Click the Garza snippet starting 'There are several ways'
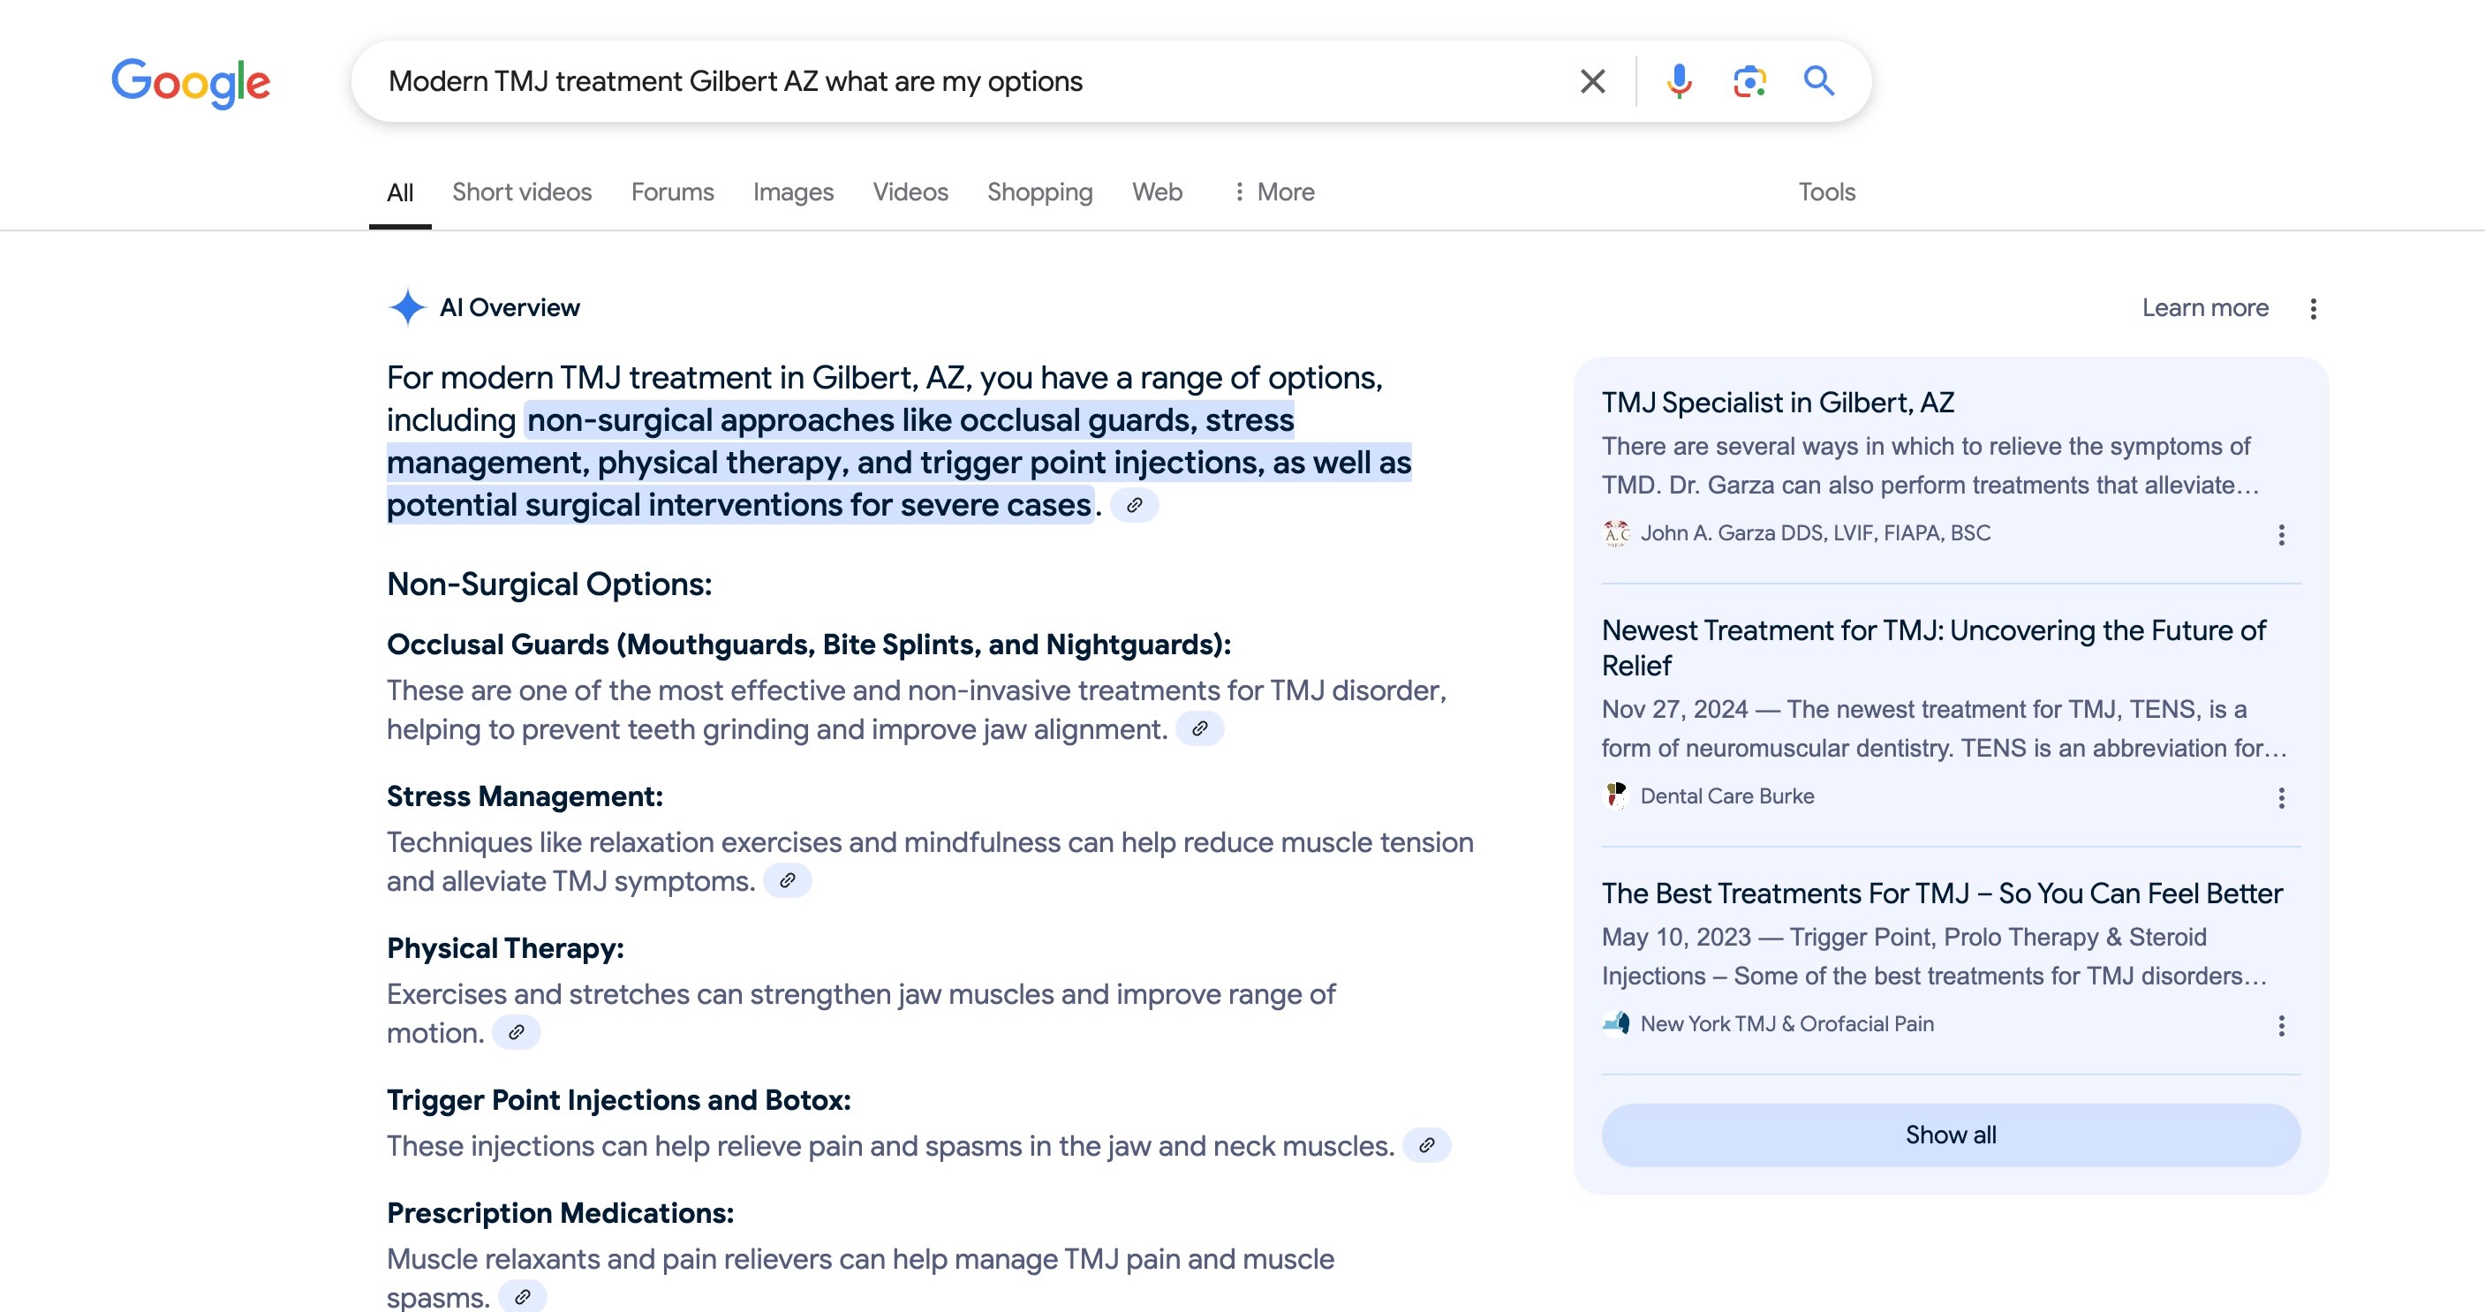Viewport: 2485px width, 1312px height. click(1930, 465)
